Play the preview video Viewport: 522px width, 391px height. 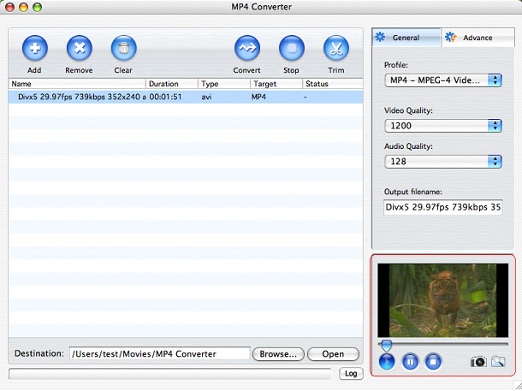point(387,362)
